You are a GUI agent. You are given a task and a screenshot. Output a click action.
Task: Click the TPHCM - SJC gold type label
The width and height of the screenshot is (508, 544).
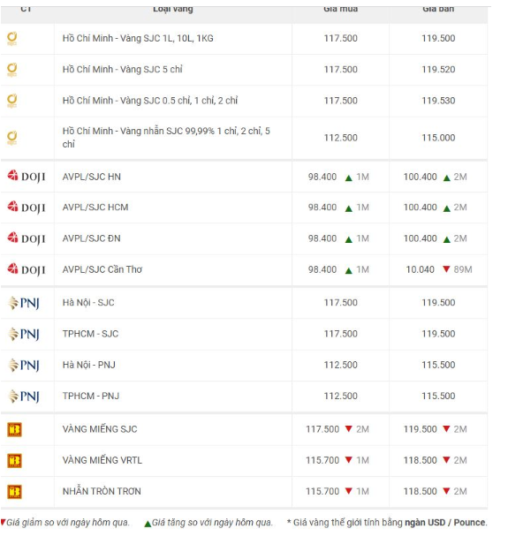coord(90,334)
